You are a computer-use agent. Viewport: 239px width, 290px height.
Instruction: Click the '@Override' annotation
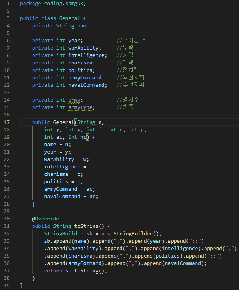point(45,219)
